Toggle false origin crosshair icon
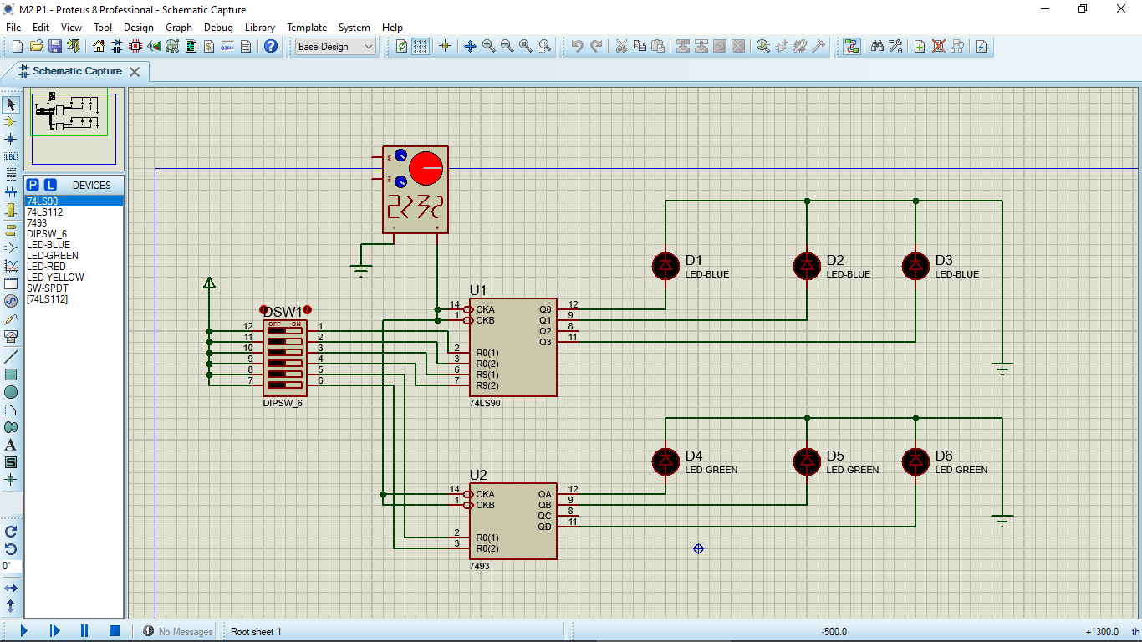1142x642 pixels. coord(445,47)
